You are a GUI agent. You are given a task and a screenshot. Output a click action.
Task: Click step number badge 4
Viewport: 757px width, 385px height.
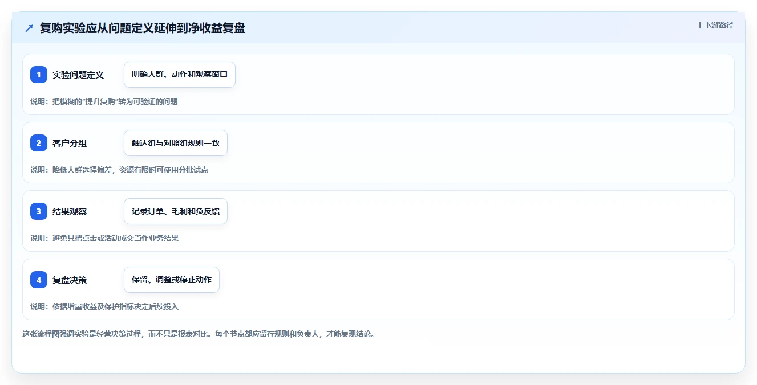(x=39, y=280)
